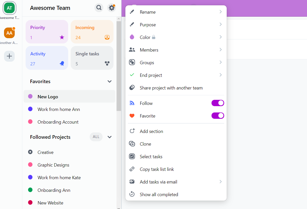Click the ALL button in Followed Projects

(96, 137)
